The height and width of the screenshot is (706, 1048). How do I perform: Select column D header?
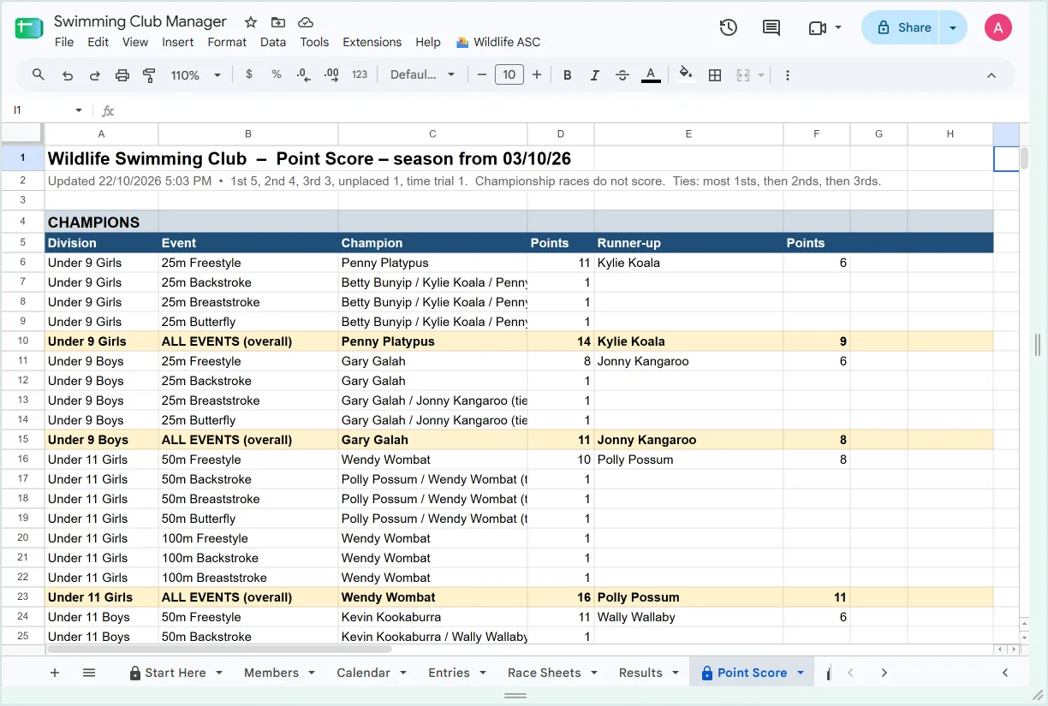(x=561, y=133)
